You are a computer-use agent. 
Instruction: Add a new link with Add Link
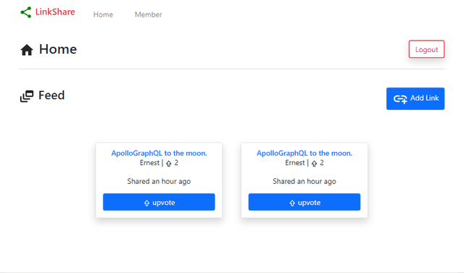point(415,98)
